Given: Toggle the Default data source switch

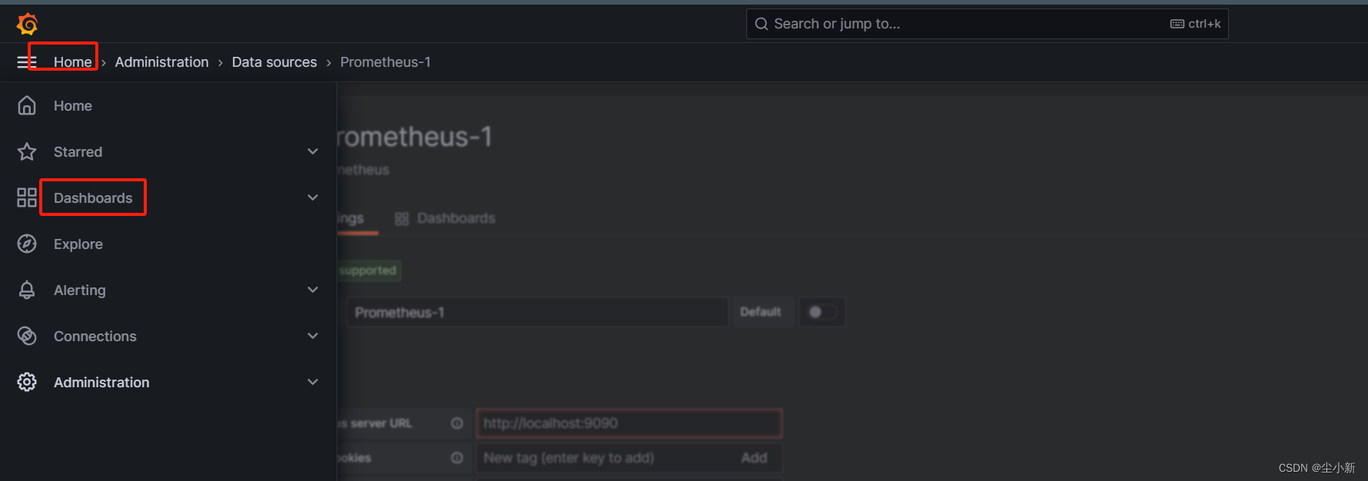Looking at the screenshot, I should click(x=822, y=312).
